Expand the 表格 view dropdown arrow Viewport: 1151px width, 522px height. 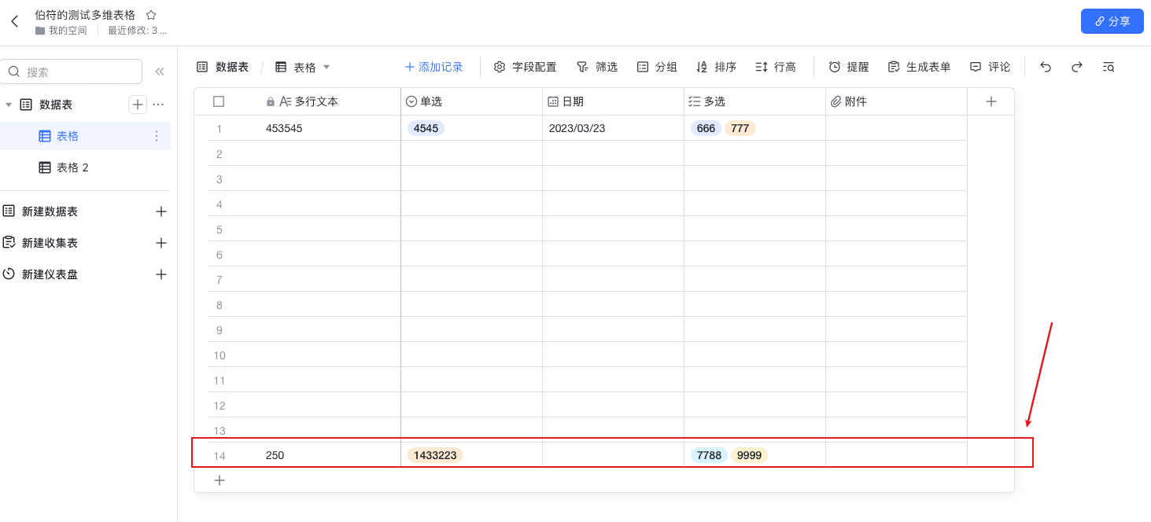[x=326, y=67]
